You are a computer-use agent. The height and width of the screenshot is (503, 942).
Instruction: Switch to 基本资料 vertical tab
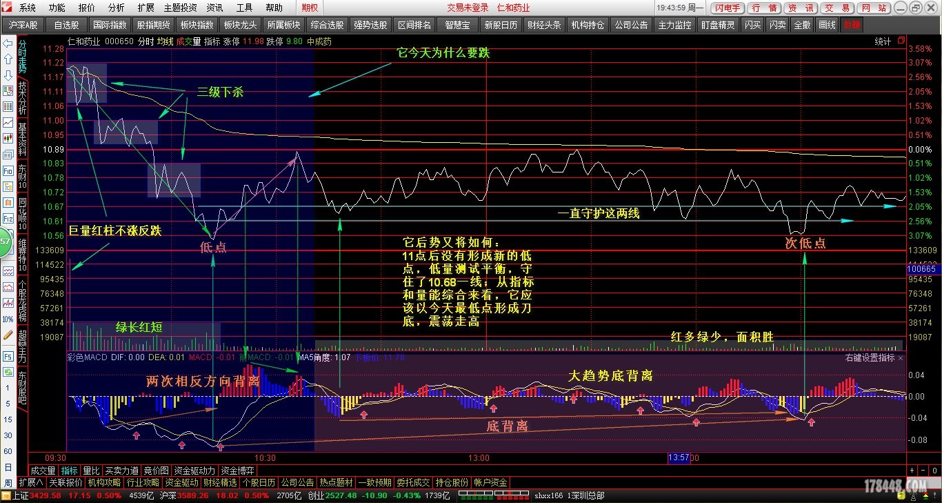[x=22, y=139]
